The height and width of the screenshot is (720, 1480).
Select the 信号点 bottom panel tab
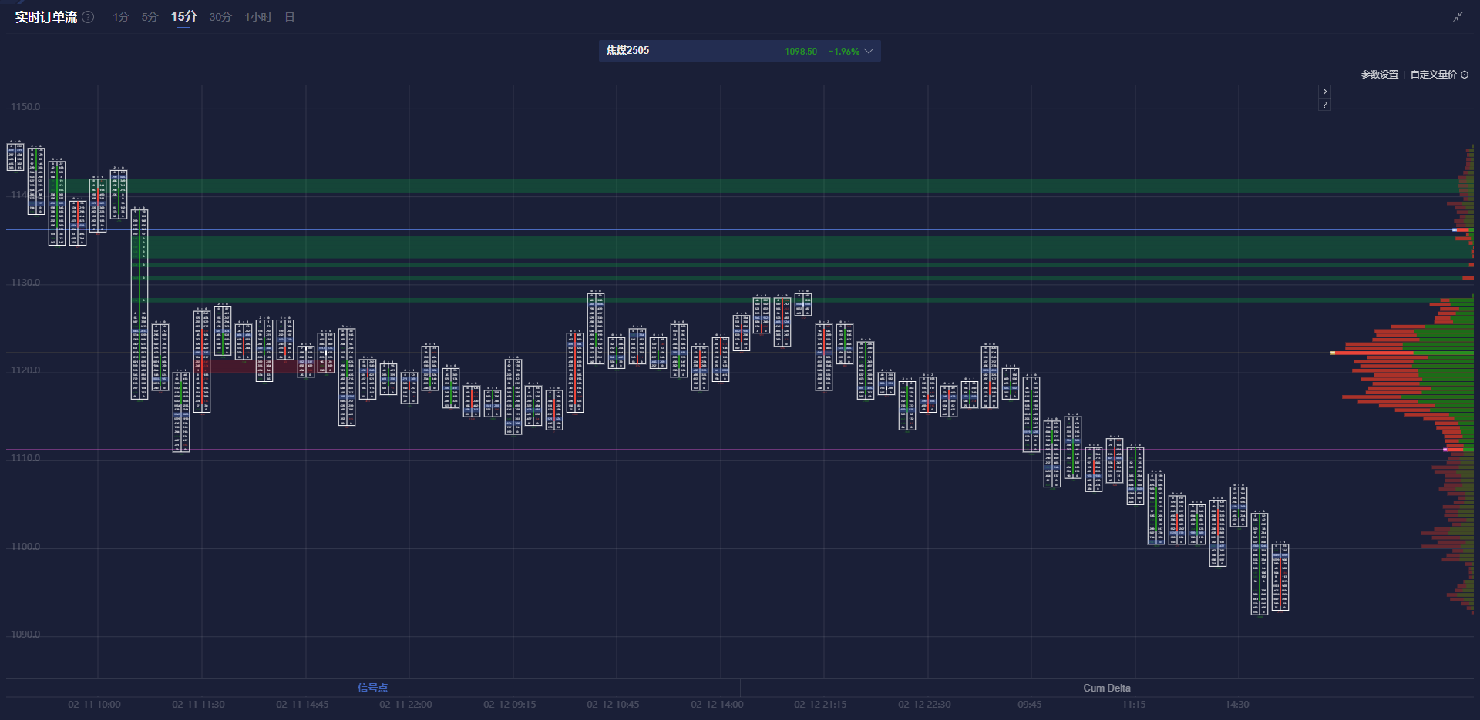click(372, 688)
